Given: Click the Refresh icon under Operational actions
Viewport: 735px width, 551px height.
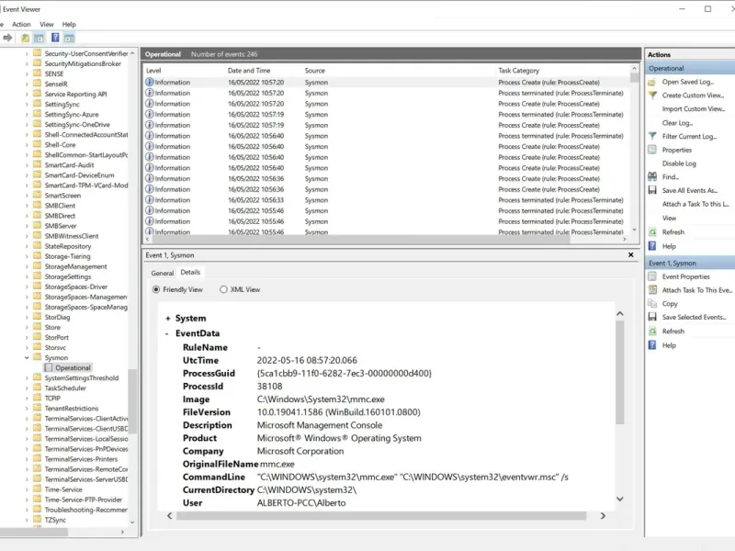Looking at the screenshot, I should click(x=652, y=232).
